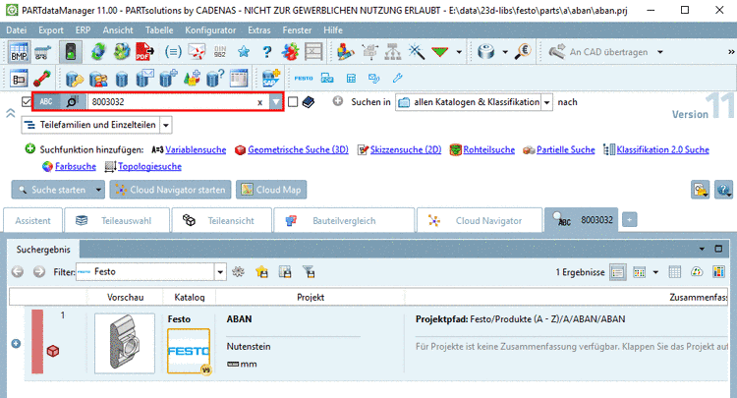Select the ABAN part preview thumbnail
This screenshot has width=737, height=398.
[125, 344]
